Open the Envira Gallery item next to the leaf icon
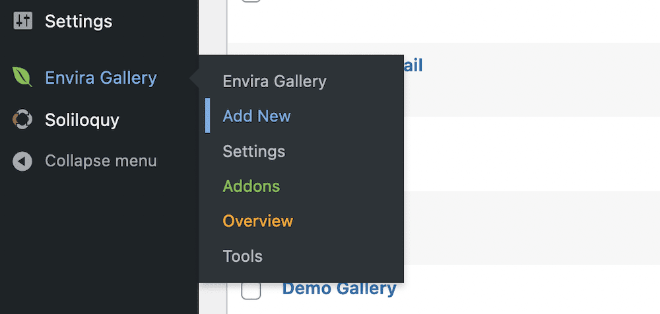 pos(101,78)
